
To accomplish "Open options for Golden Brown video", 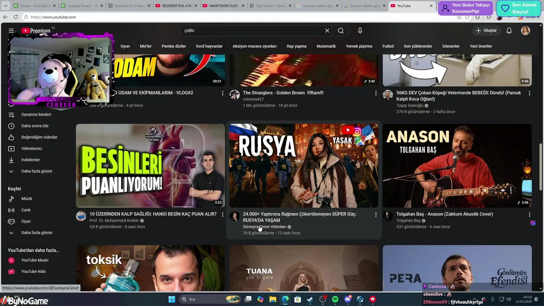I will (376, 93).
